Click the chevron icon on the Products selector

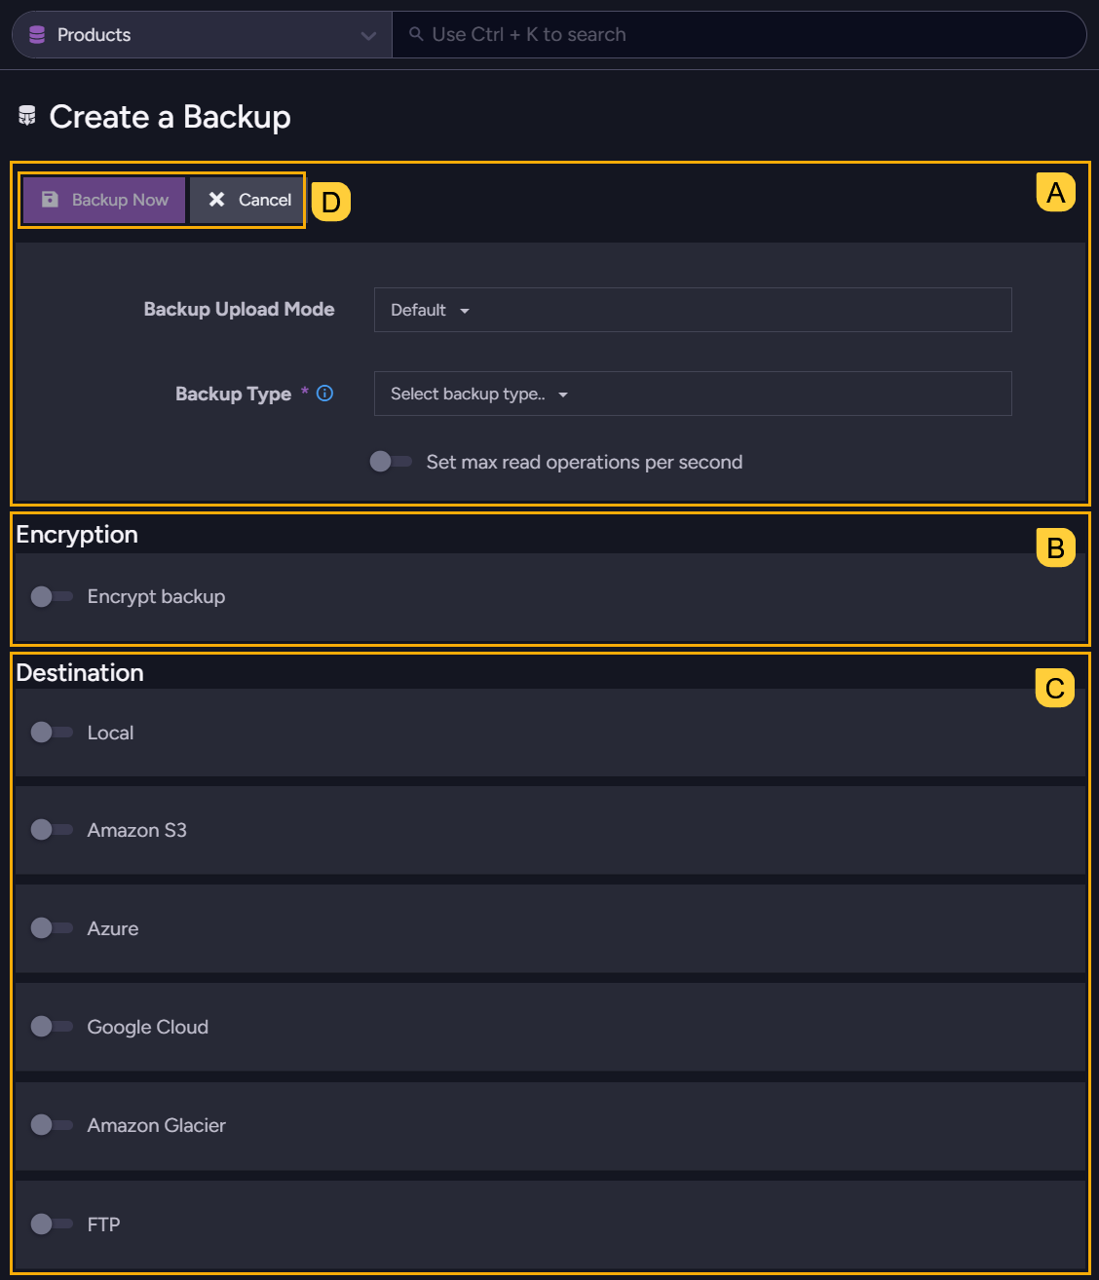point(368,34)
